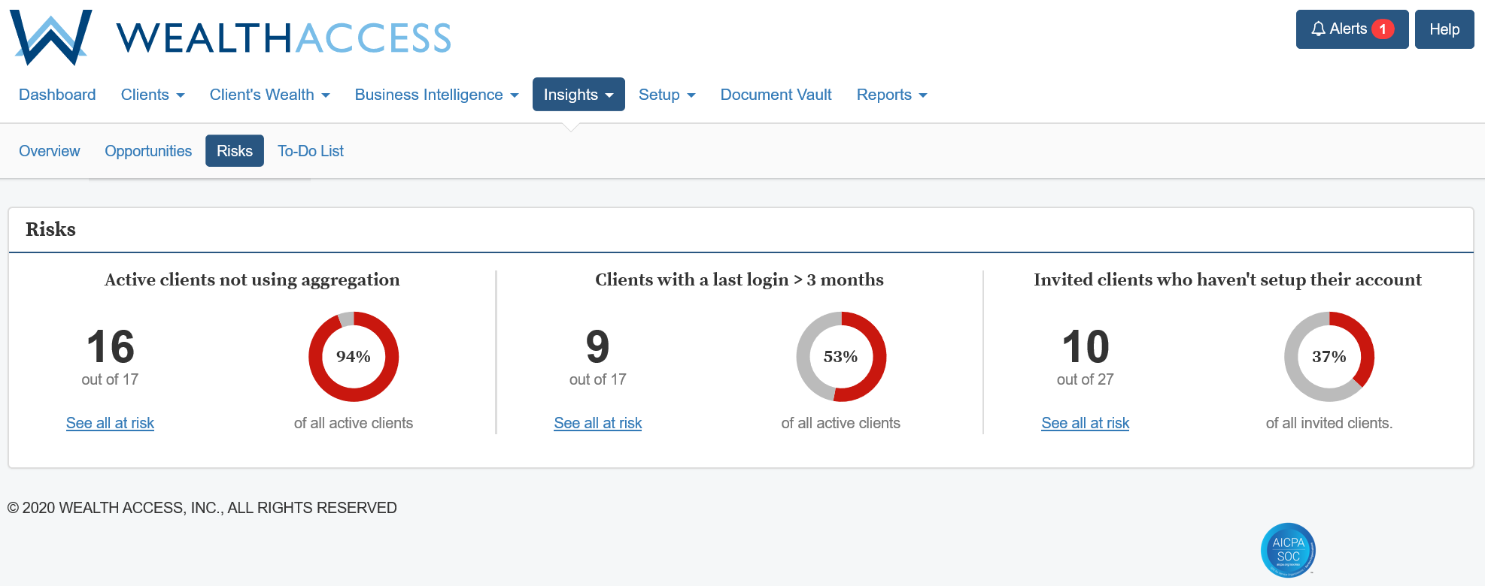
Task: Open the Insights dropdown menu
Action: [579, 95]
